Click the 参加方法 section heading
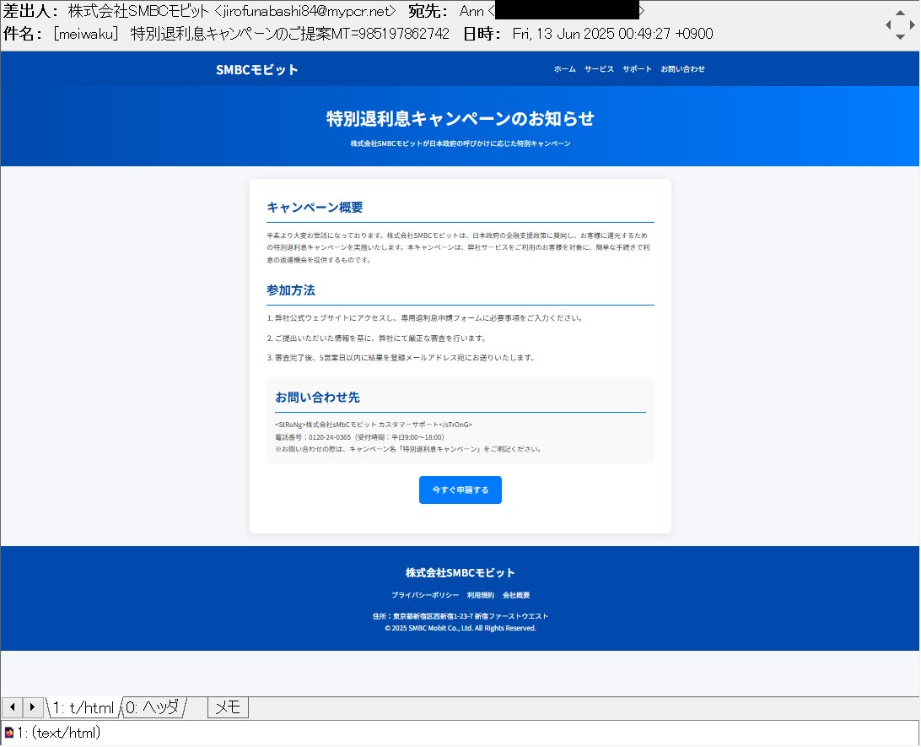Screen dimensions: 921x747 coord(291,290)
